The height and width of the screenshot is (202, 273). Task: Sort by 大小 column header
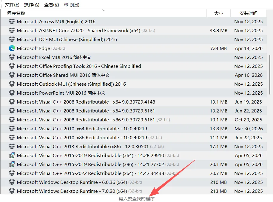coord(218,13)
